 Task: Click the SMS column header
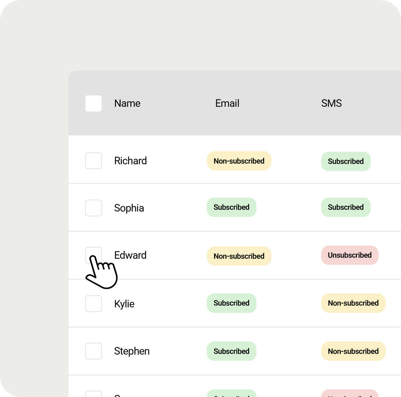pos(331,103)
